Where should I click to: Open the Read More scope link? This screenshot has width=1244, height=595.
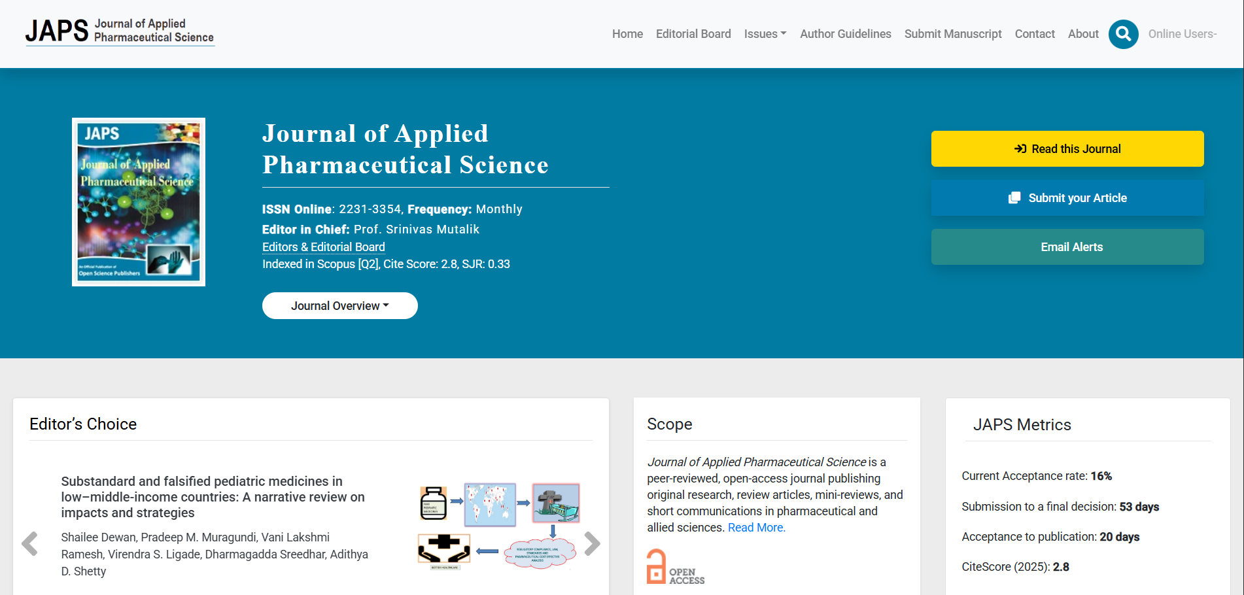[x=757, y=528]
